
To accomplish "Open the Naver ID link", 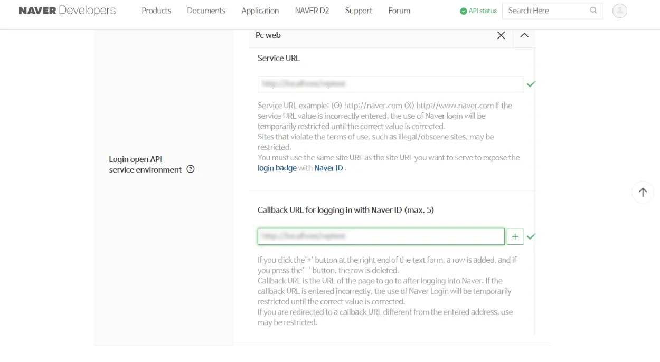I will (x=328, y=168).
